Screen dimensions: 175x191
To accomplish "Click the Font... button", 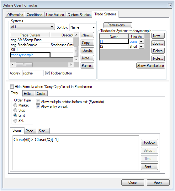I will tap(149, 166).
